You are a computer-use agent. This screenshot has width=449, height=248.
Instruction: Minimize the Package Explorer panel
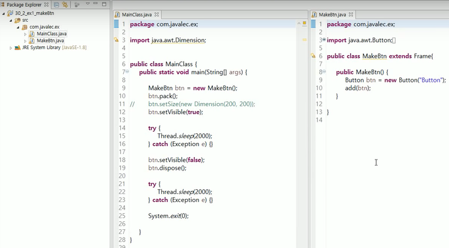[x=96, y=4]
